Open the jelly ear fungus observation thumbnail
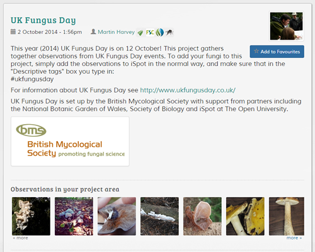This screenshot has height=252, width=315. coord(202,216)
